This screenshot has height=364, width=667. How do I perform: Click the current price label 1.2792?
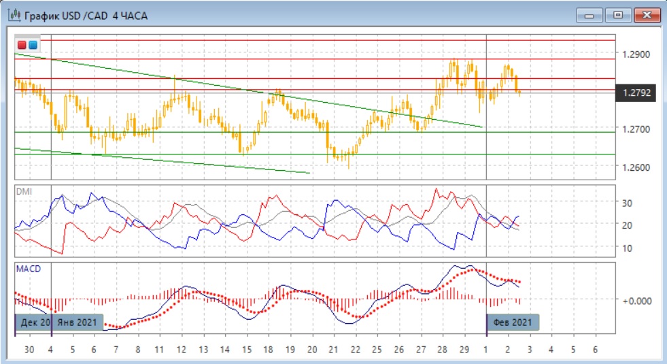(x=636, y=93)
